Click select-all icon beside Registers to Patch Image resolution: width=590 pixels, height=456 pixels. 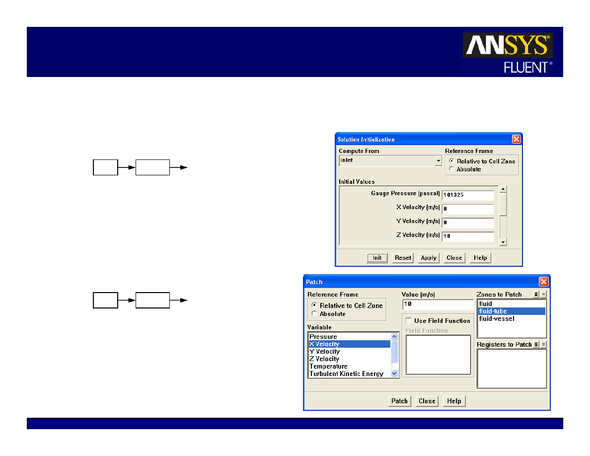click(536, 344)
